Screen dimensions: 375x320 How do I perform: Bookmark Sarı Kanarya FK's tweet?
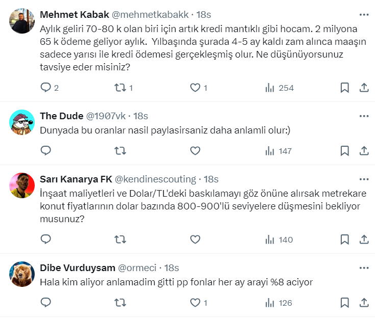point(345,239)
